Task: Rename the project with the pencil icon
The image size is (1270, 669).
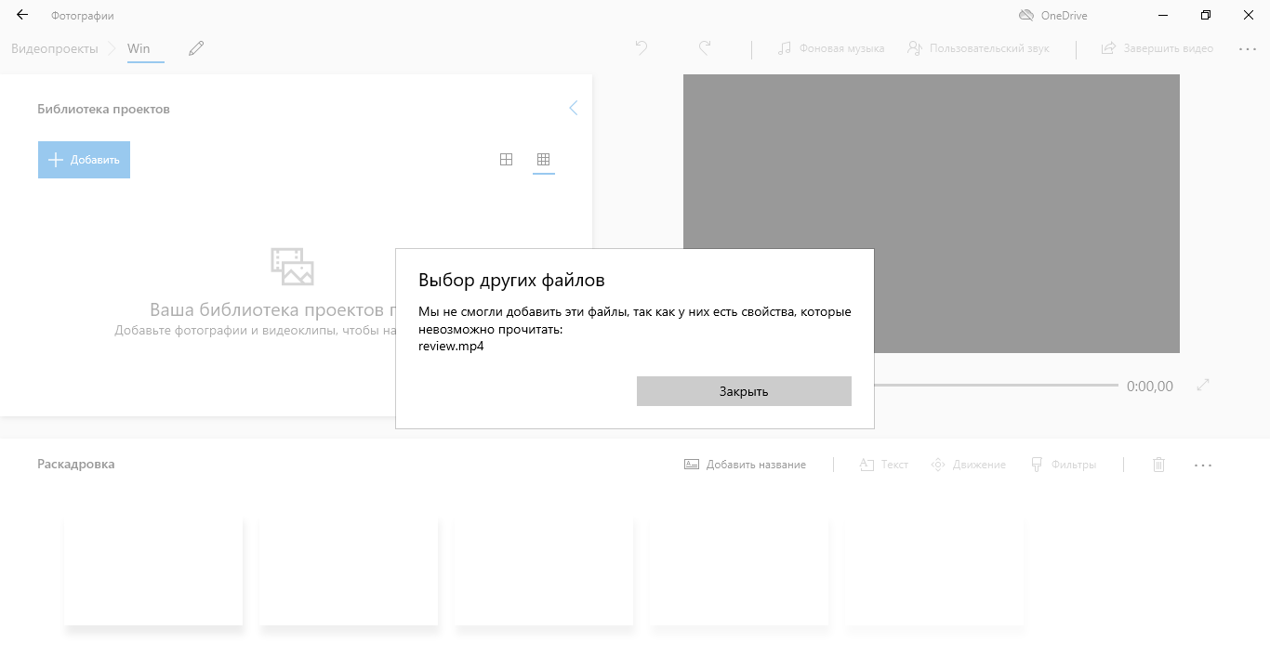Action: coord(196,48)
